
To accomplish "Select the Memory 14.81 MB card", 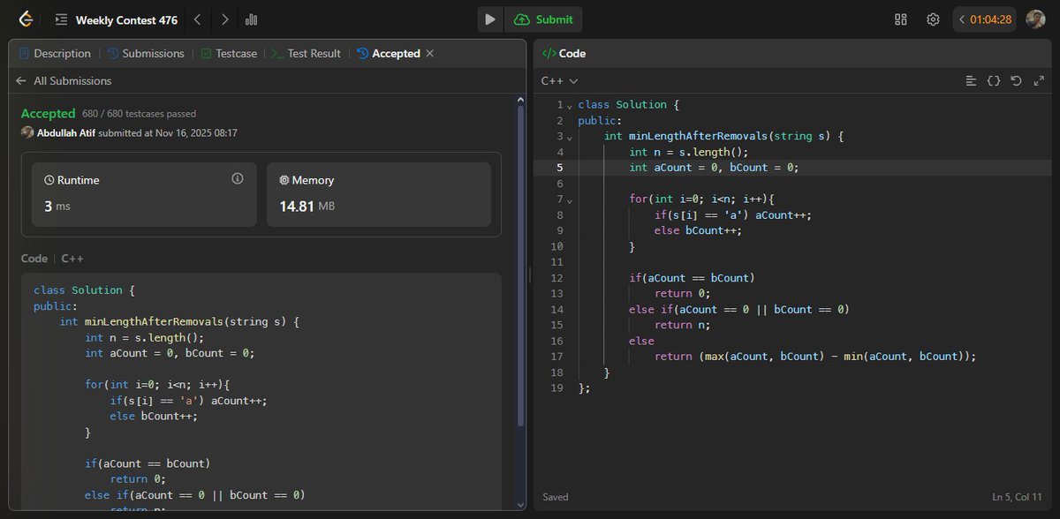I will 378,194.
